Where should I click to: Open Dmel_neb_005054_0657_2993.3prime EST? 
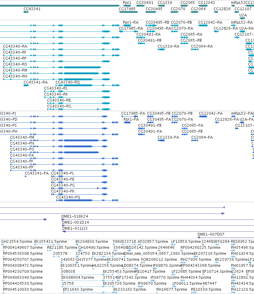click(x=159, y=254)
